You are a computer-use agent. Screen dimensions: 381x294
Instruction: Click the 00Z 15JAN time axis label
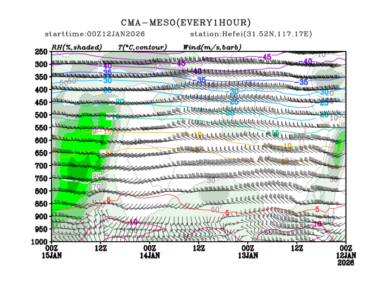pyautogui.click(x=51, y=251)
